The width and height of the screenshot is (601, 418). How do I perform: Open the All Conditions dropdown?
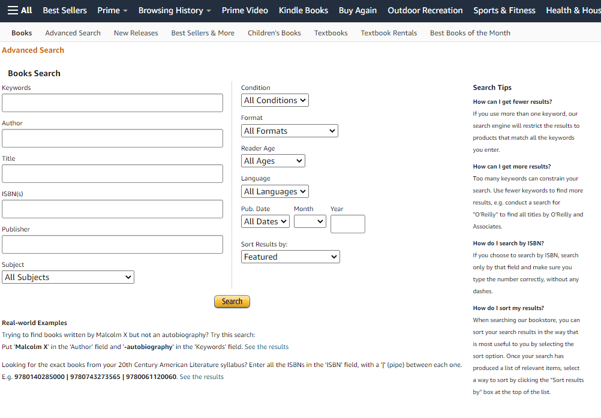[275, 100]
